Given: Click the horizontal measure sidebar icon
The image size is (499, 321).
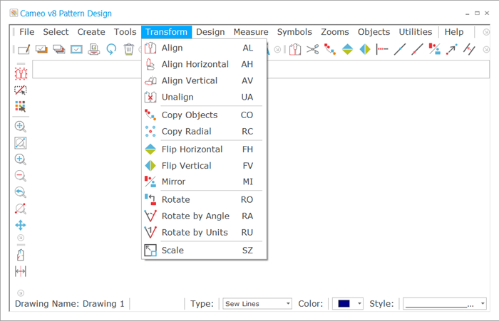Looking at the screenshot, I should 21,271.
